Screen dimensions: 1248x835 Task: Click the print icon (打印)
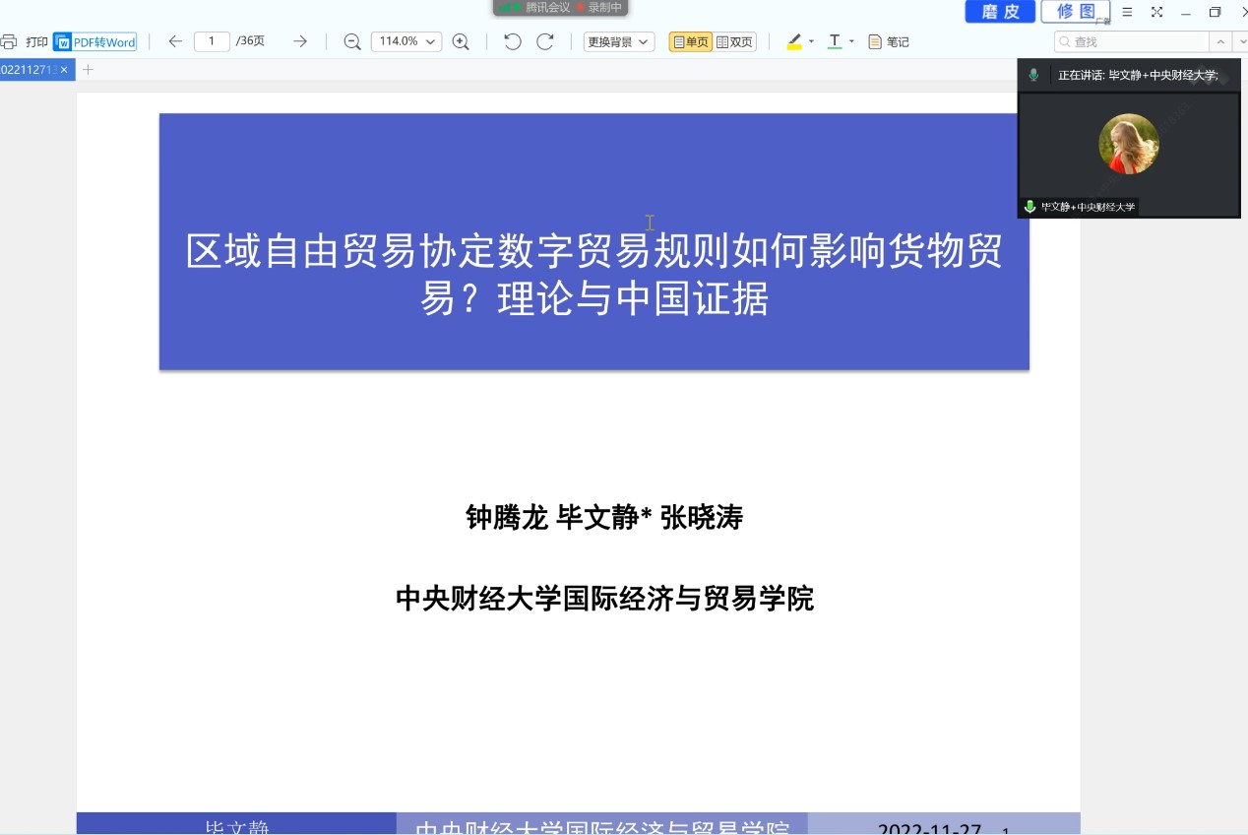coord(10,41)
